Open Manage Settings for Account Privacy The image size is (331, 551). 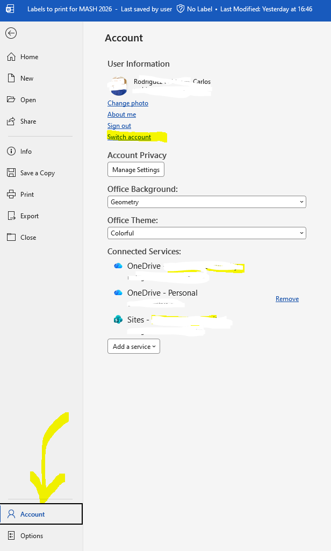135,170
